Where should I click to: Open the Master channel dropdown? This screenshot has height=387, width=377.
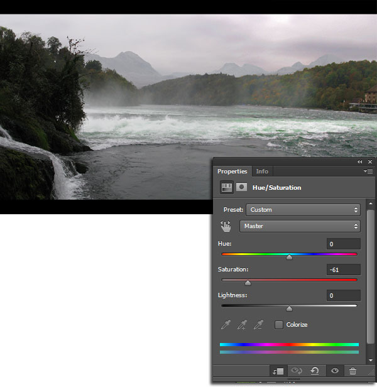(300, 226)
